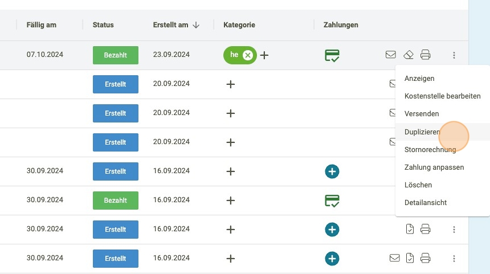
Task: Choose Kostenstelle bearbeiten menu entry
Action: tap(443, 96)
